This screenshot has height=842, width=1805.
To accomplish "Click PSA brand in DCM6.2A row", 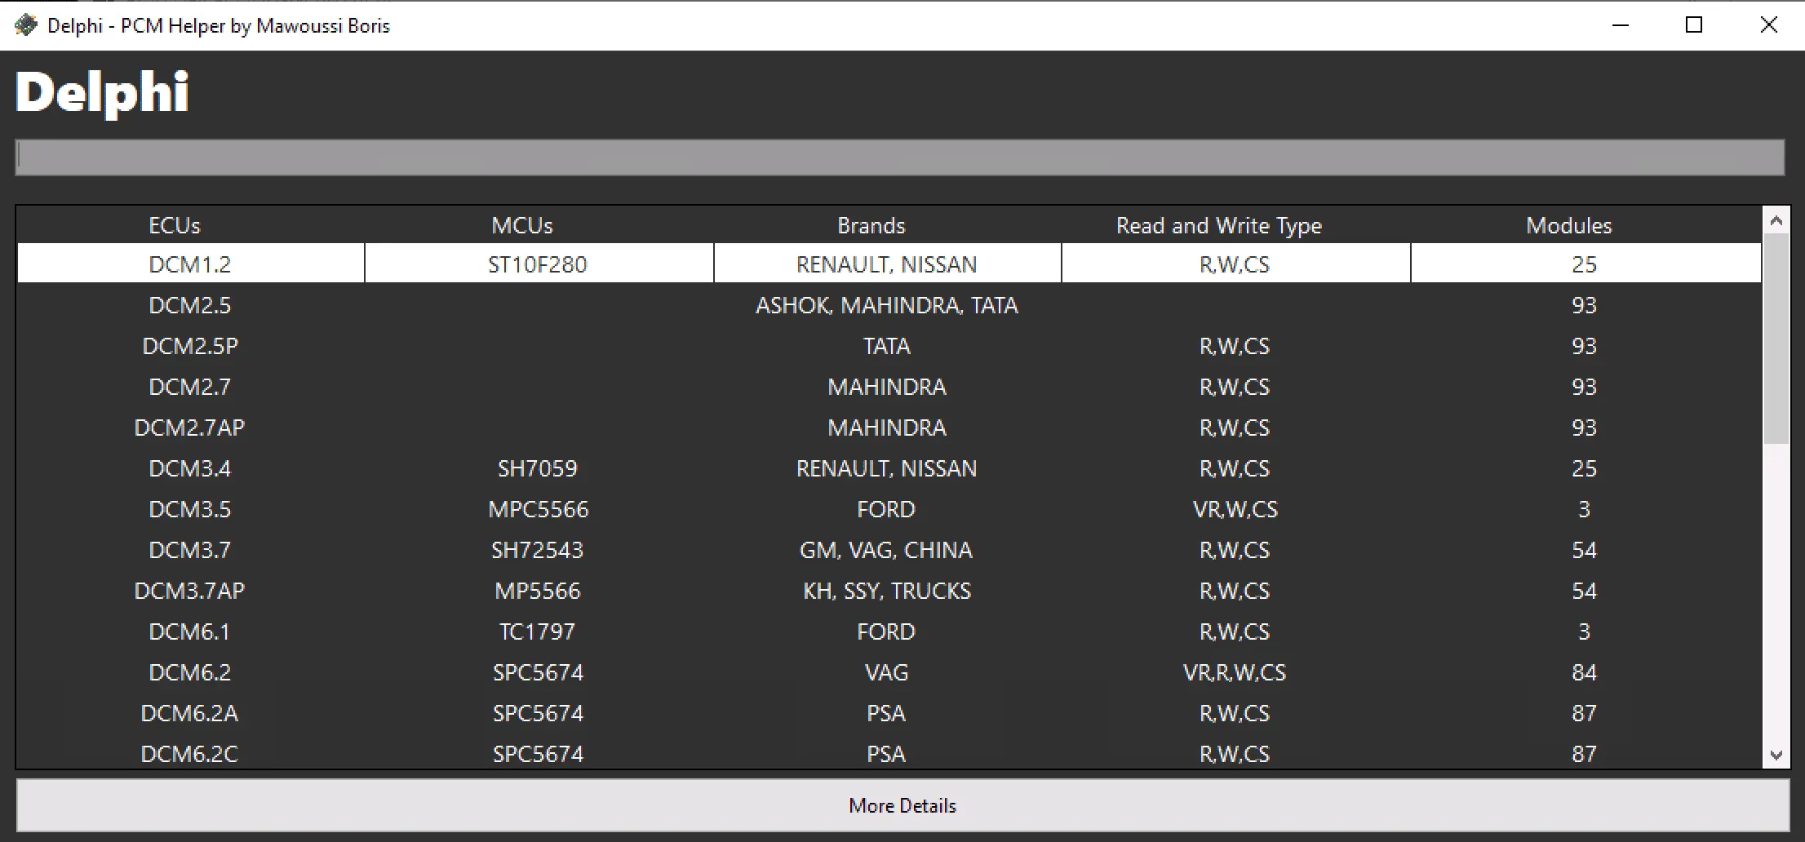I will click(887, 713).
